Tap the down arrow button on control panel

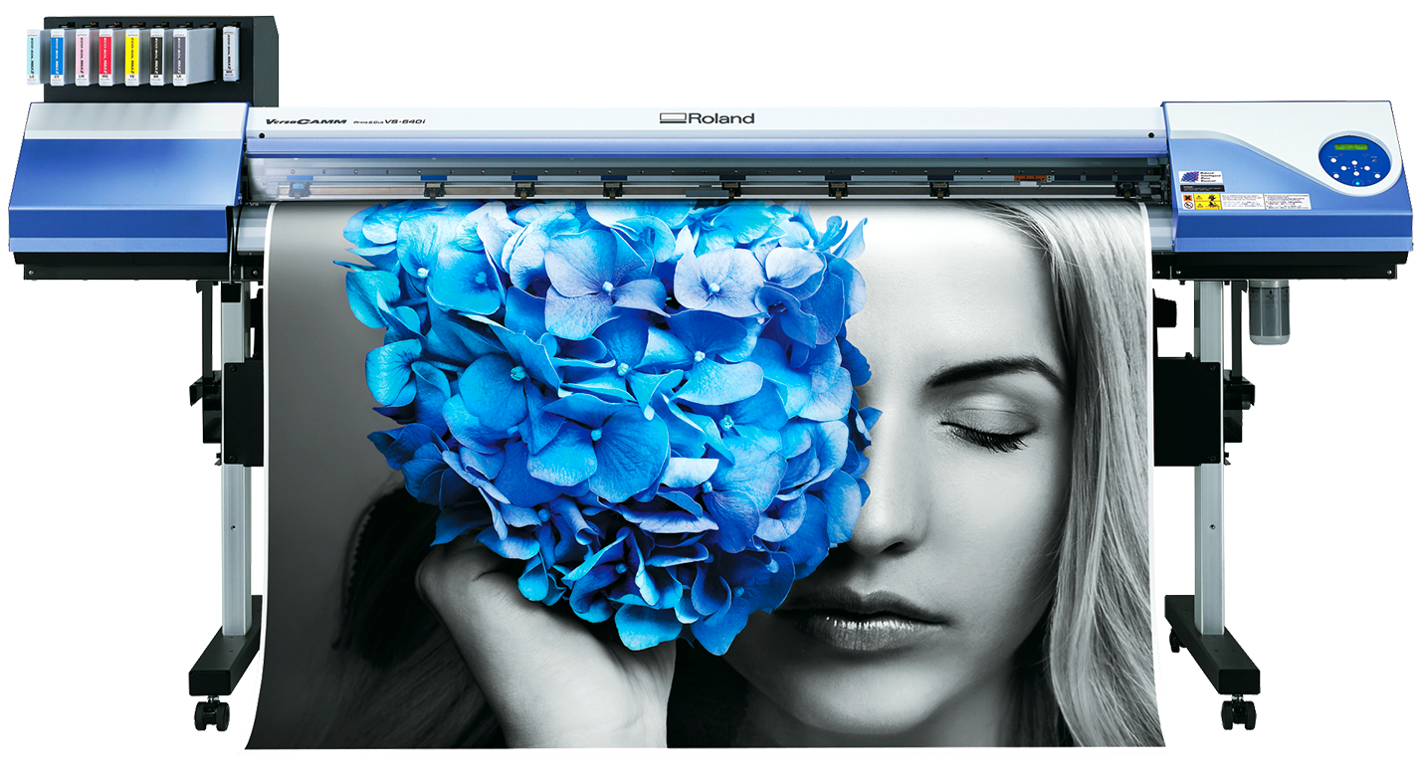tap(1356, 174)
